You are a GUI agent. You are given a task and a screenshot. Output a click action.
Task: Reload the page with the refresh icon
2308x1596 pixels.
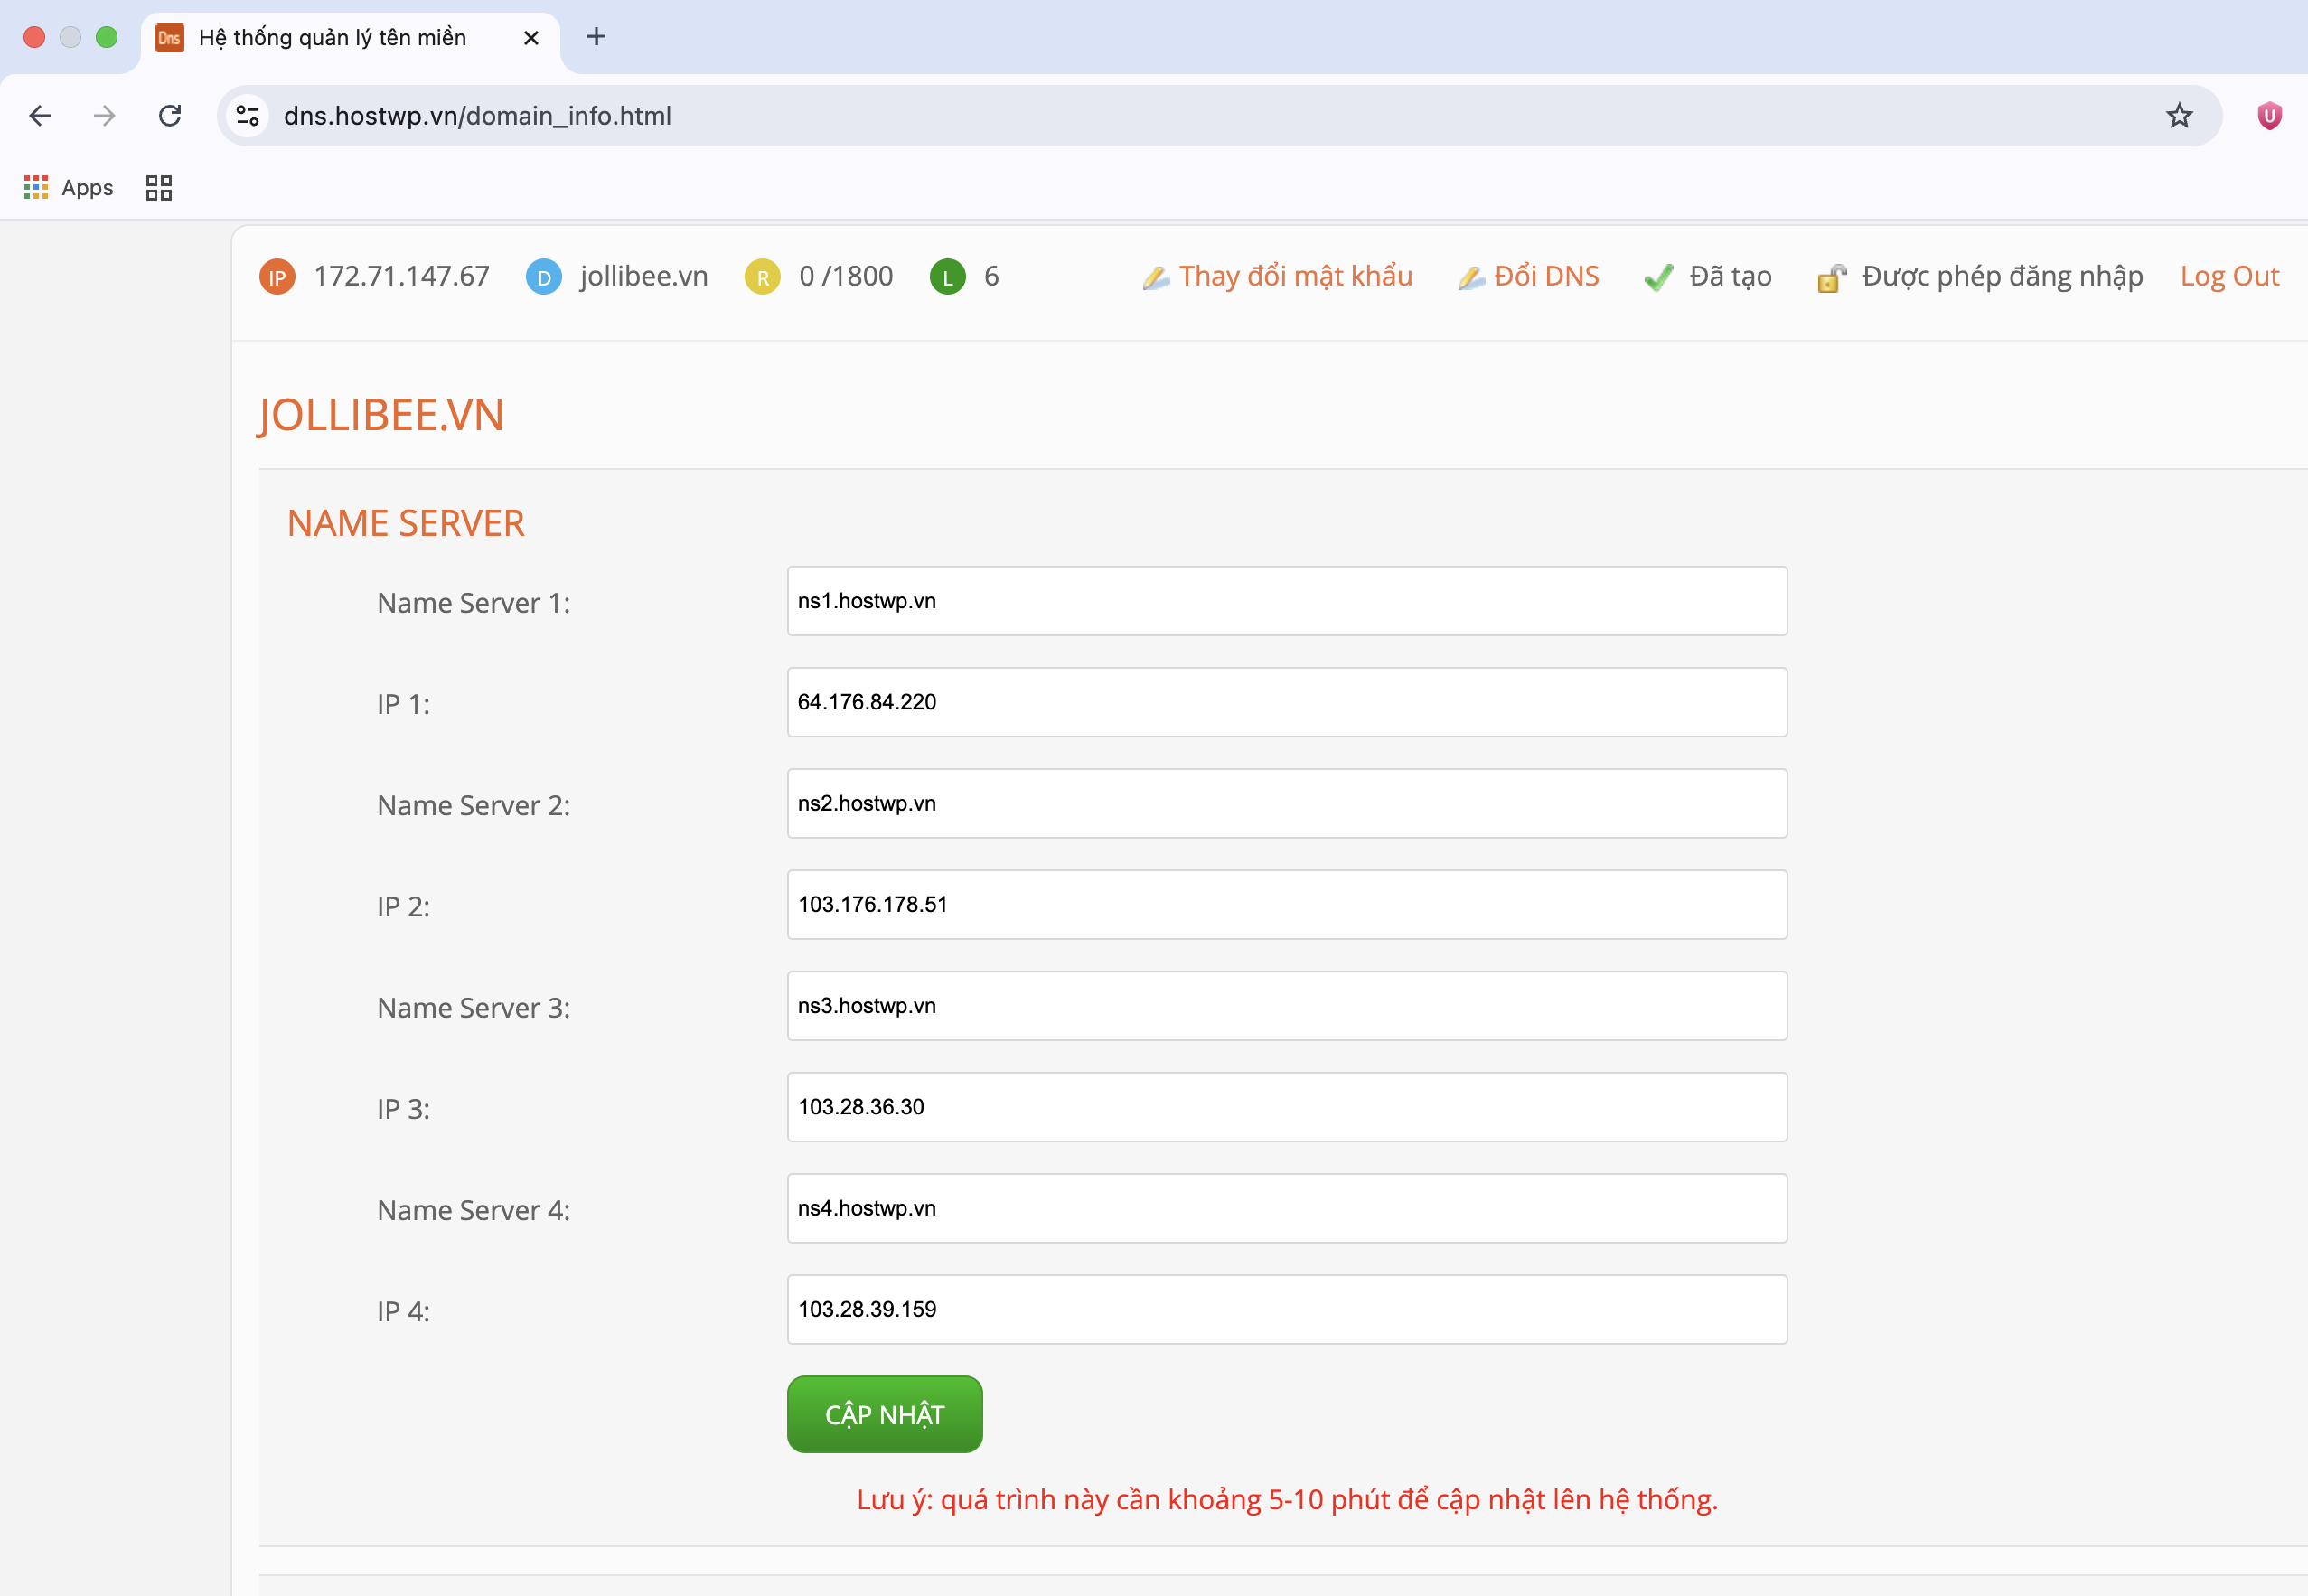click(170, 116)
